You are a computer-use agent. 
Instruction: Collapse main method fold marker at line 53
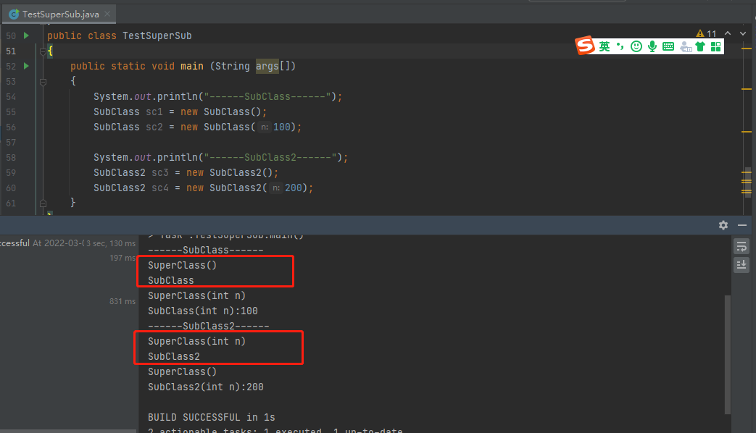click(x=43, y=82)
